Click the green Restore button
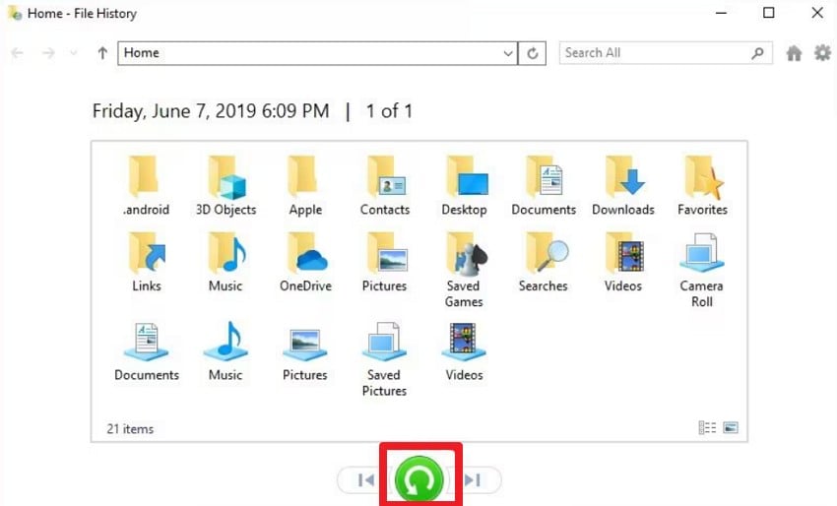This screenshot has width=837, height=506. (419, 479)
